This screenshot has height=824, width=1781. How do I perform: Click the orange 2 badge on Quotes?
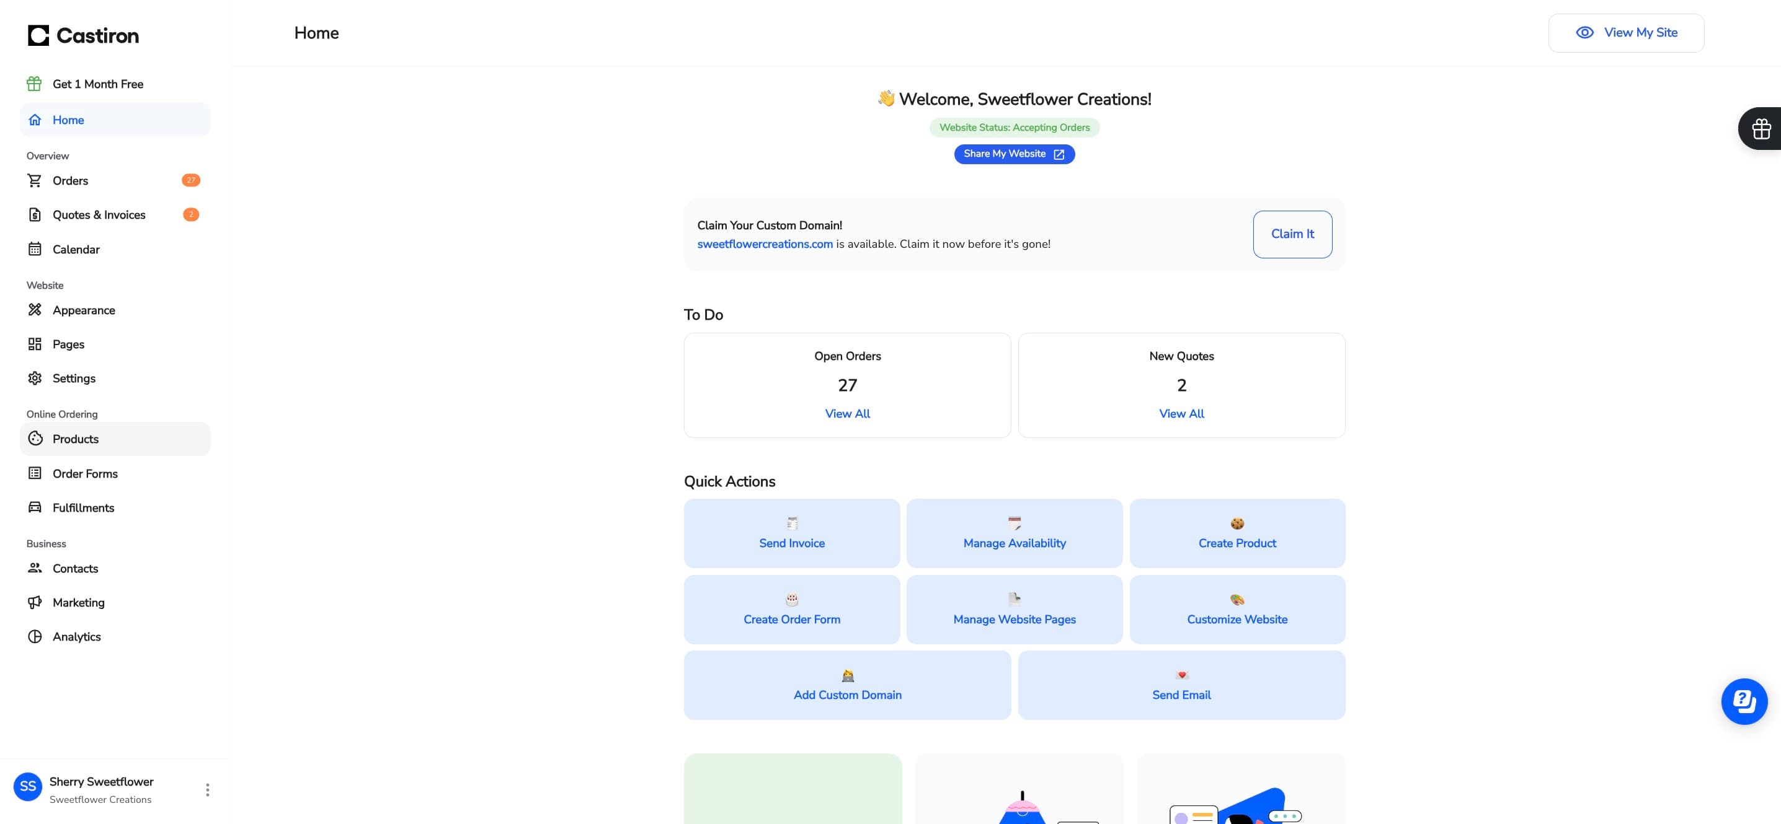pyautogui.click(x=191, y=215)
